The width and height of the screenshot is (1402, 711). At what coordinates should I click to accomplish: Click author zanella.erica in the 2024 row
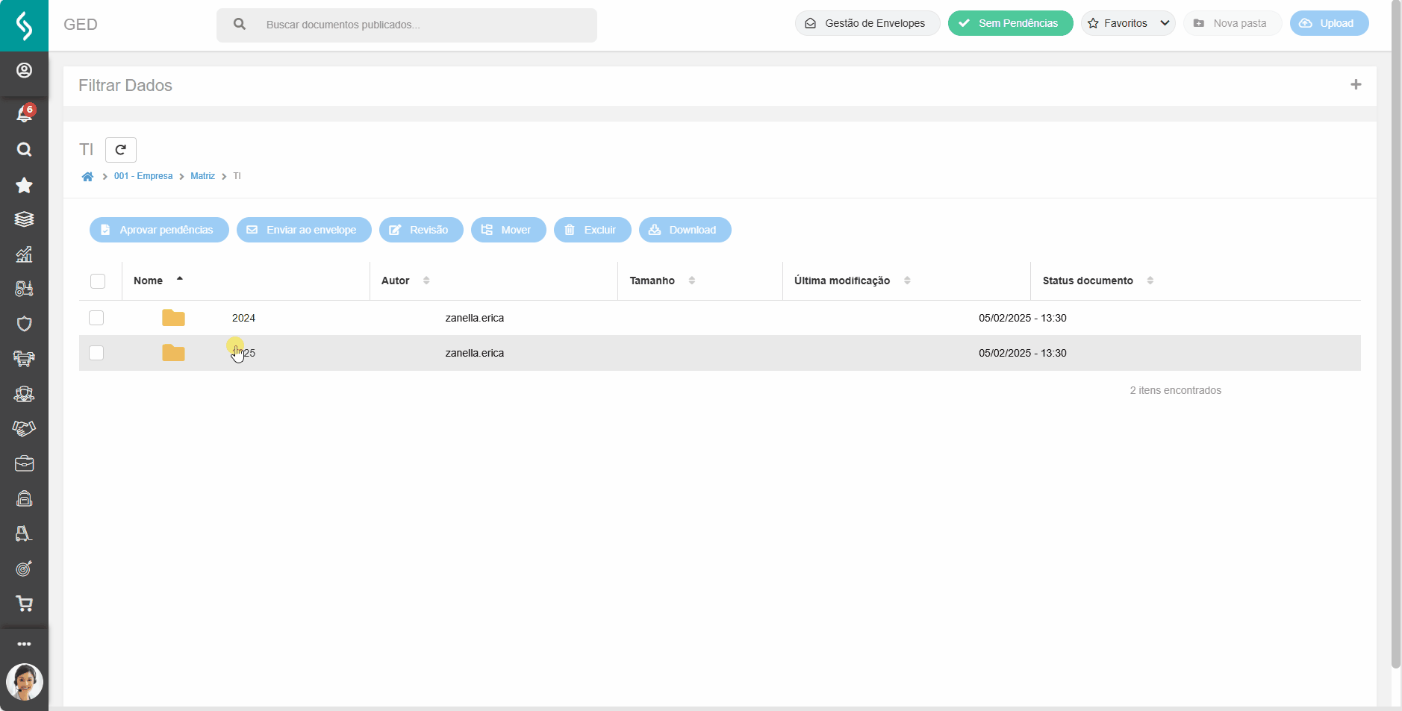(475, 318)
